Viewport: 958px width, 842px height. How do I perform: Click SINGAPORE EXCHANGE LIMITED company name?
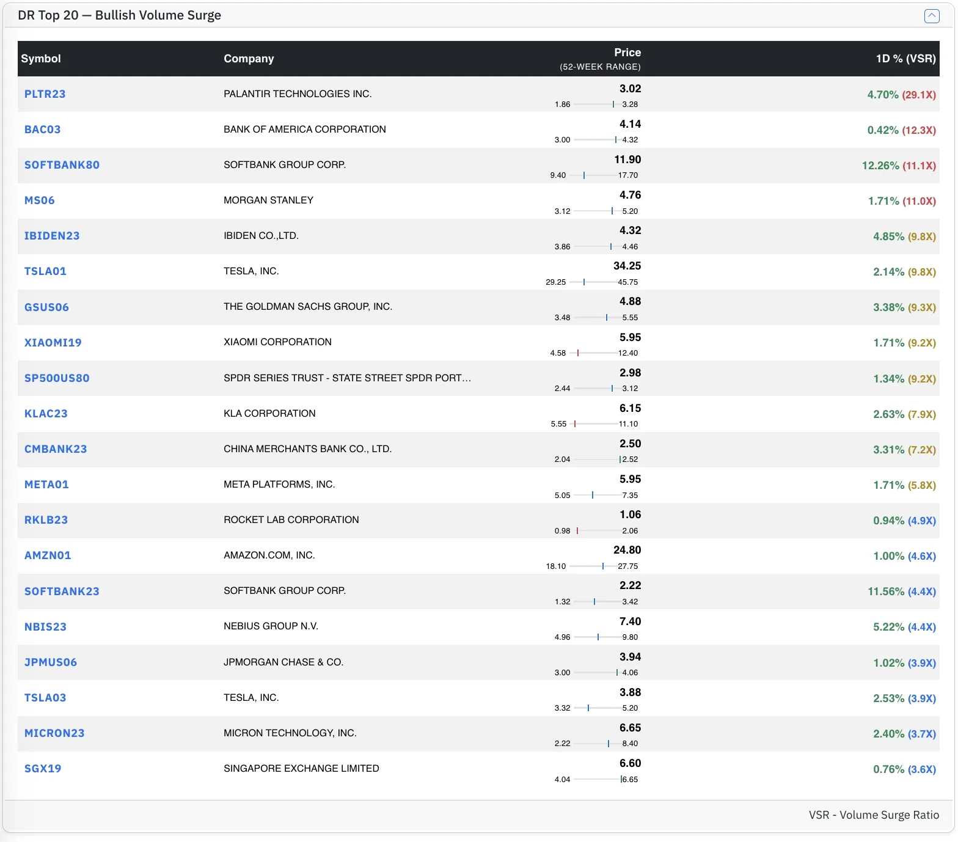pyautogui.click(x=301, y=769)
